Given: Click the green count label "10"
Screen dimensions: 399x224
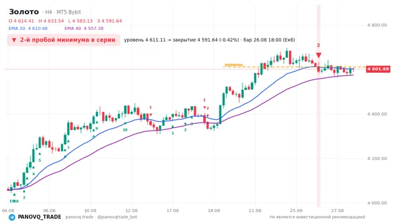Looking at the screenshot, I should tap(125, 130).
